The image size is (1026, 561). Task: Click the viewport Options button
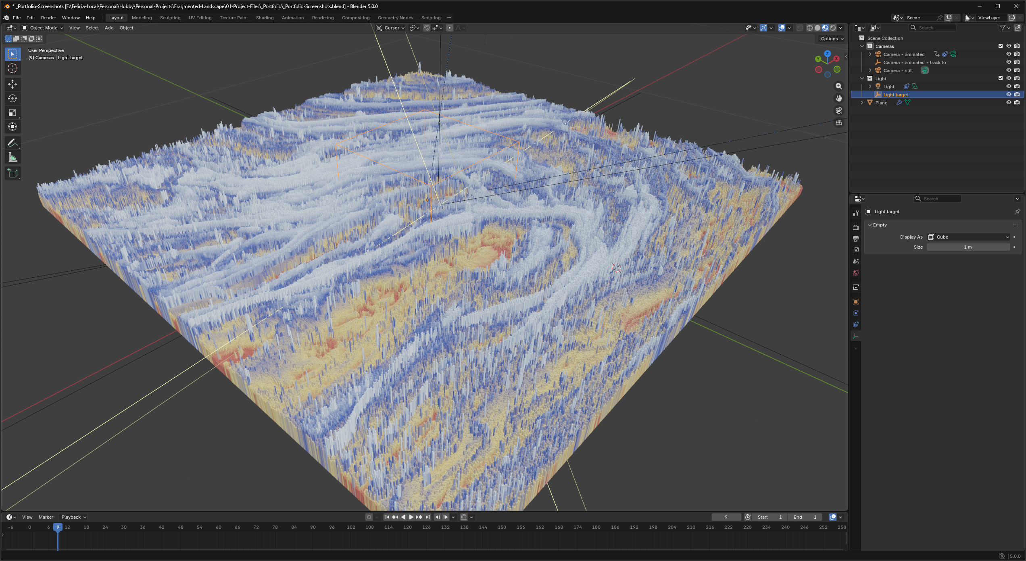coord(832,39)
